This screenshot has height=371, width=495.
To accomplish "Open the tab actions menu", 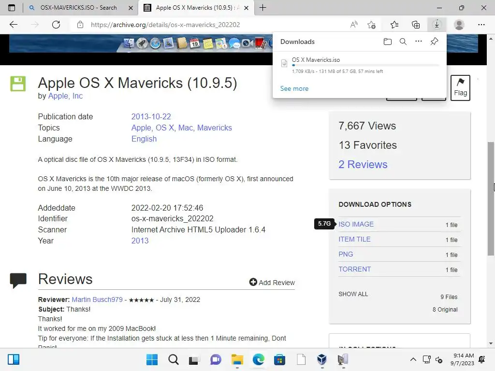I will click(x=12, y=8).
